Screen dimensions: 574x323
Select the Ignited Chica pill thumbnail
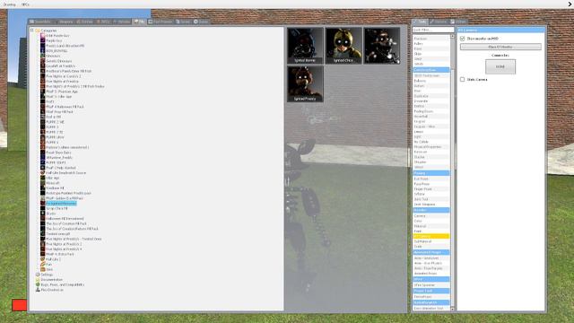[x=344, y=46]
